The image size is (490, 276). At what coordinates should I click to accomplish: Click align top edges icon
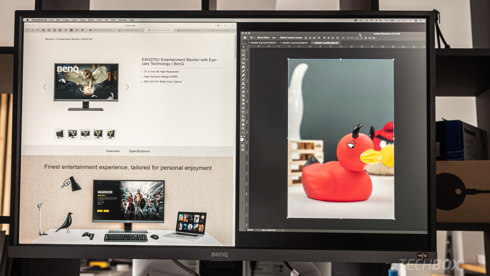coord(324,38)
